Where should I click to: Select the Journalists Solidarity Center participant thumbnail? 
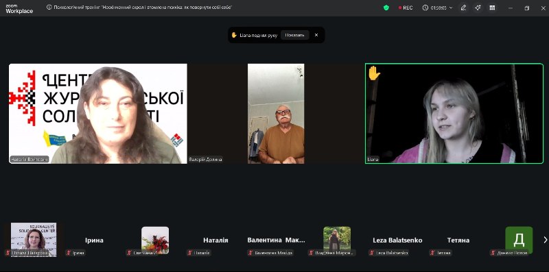coord(34,240)
